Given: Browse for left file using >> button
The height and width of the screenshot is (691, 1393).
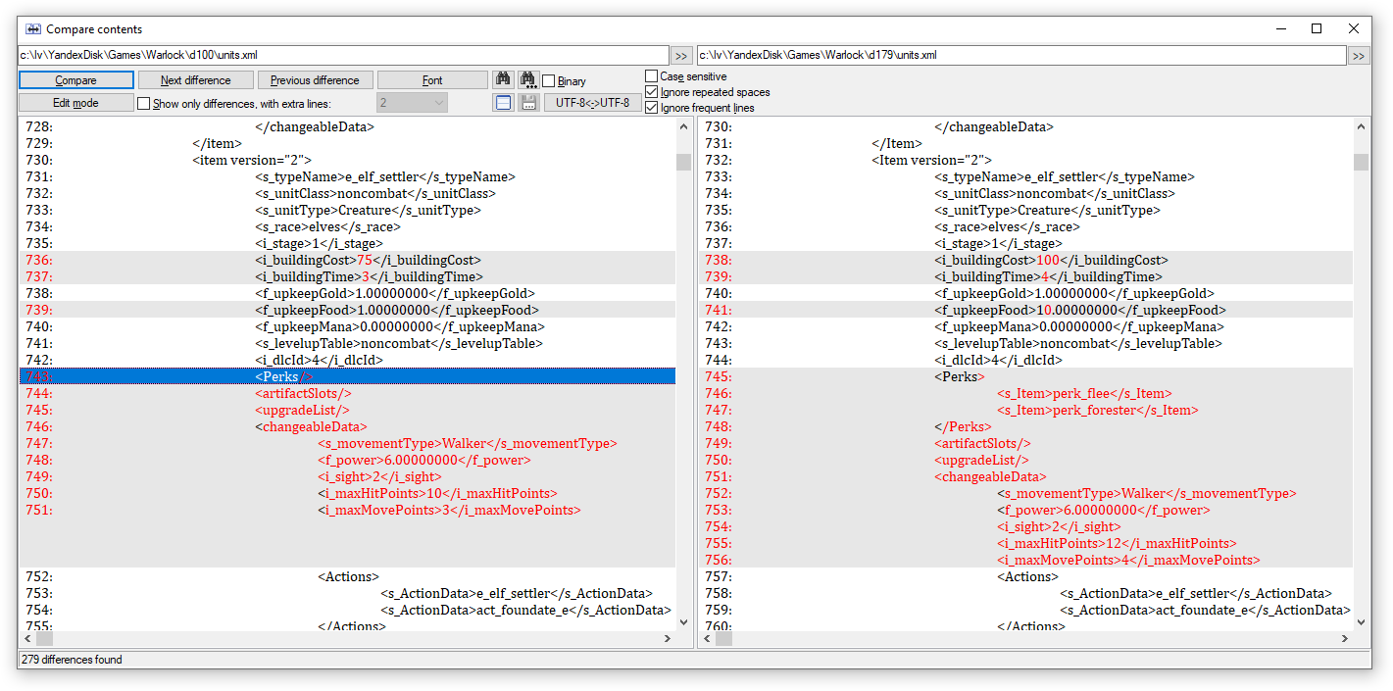Looking at the screenshot, I should click(681, 56).
